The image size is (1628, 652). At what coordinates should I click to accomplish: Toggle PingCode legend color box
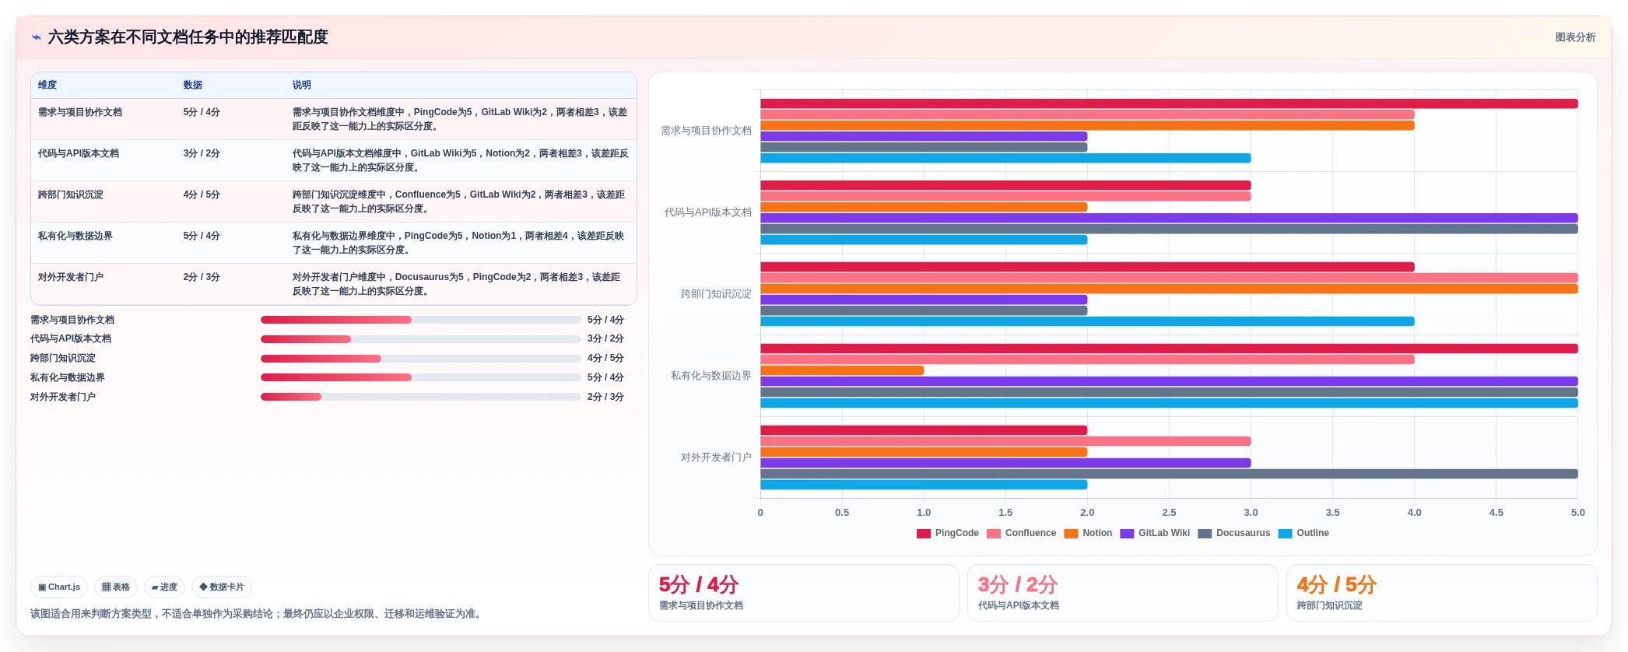(x=924, y=534)
